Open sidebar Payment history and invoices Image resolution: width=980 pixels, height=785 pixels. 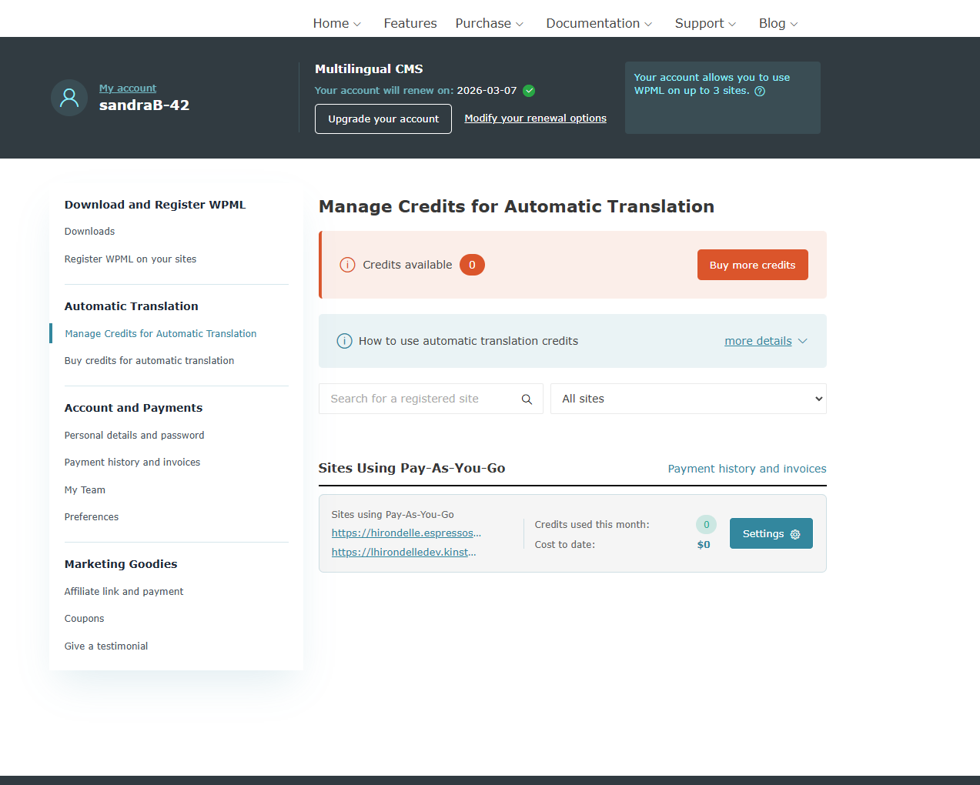[x=132, y=463]
